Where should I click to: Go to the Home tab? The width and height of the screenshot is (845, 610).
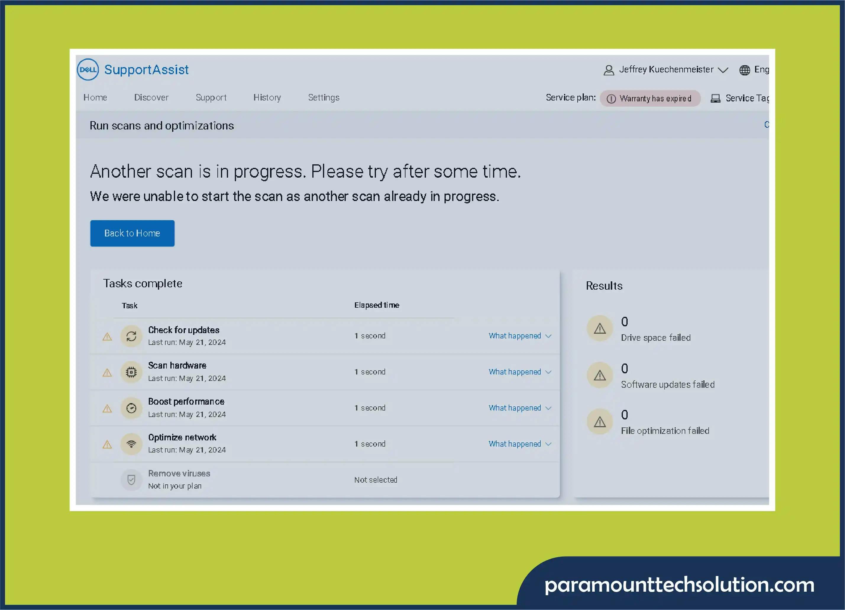95,98
